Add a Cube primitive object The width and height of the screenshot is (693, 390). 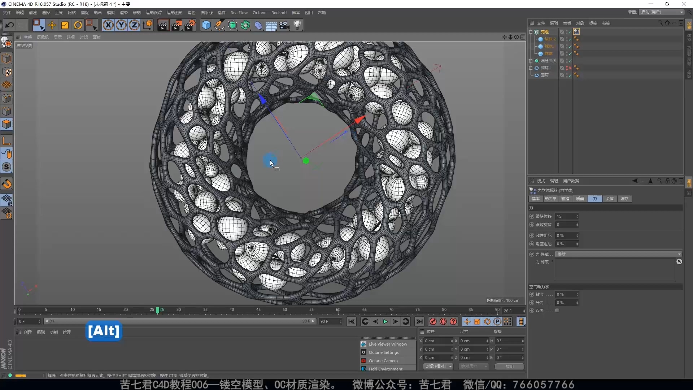click(x=206, y=25)
